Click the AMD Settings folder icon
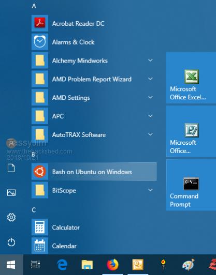The width and height of the screenshot is (216, 275). [x=40, y=98]
